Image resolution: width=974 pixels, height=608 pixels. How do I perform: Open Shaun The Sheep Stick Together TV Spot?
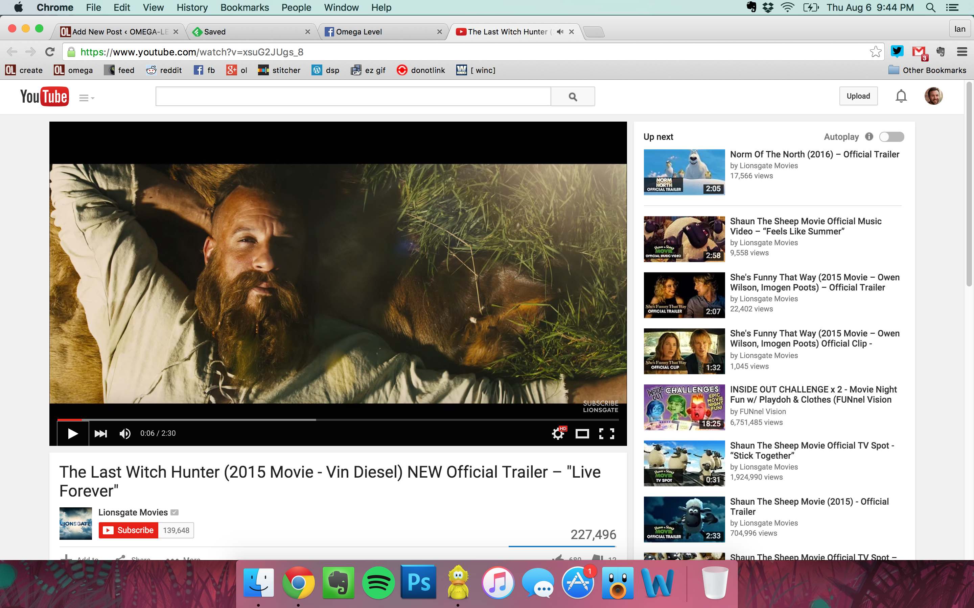coord(812,450)
